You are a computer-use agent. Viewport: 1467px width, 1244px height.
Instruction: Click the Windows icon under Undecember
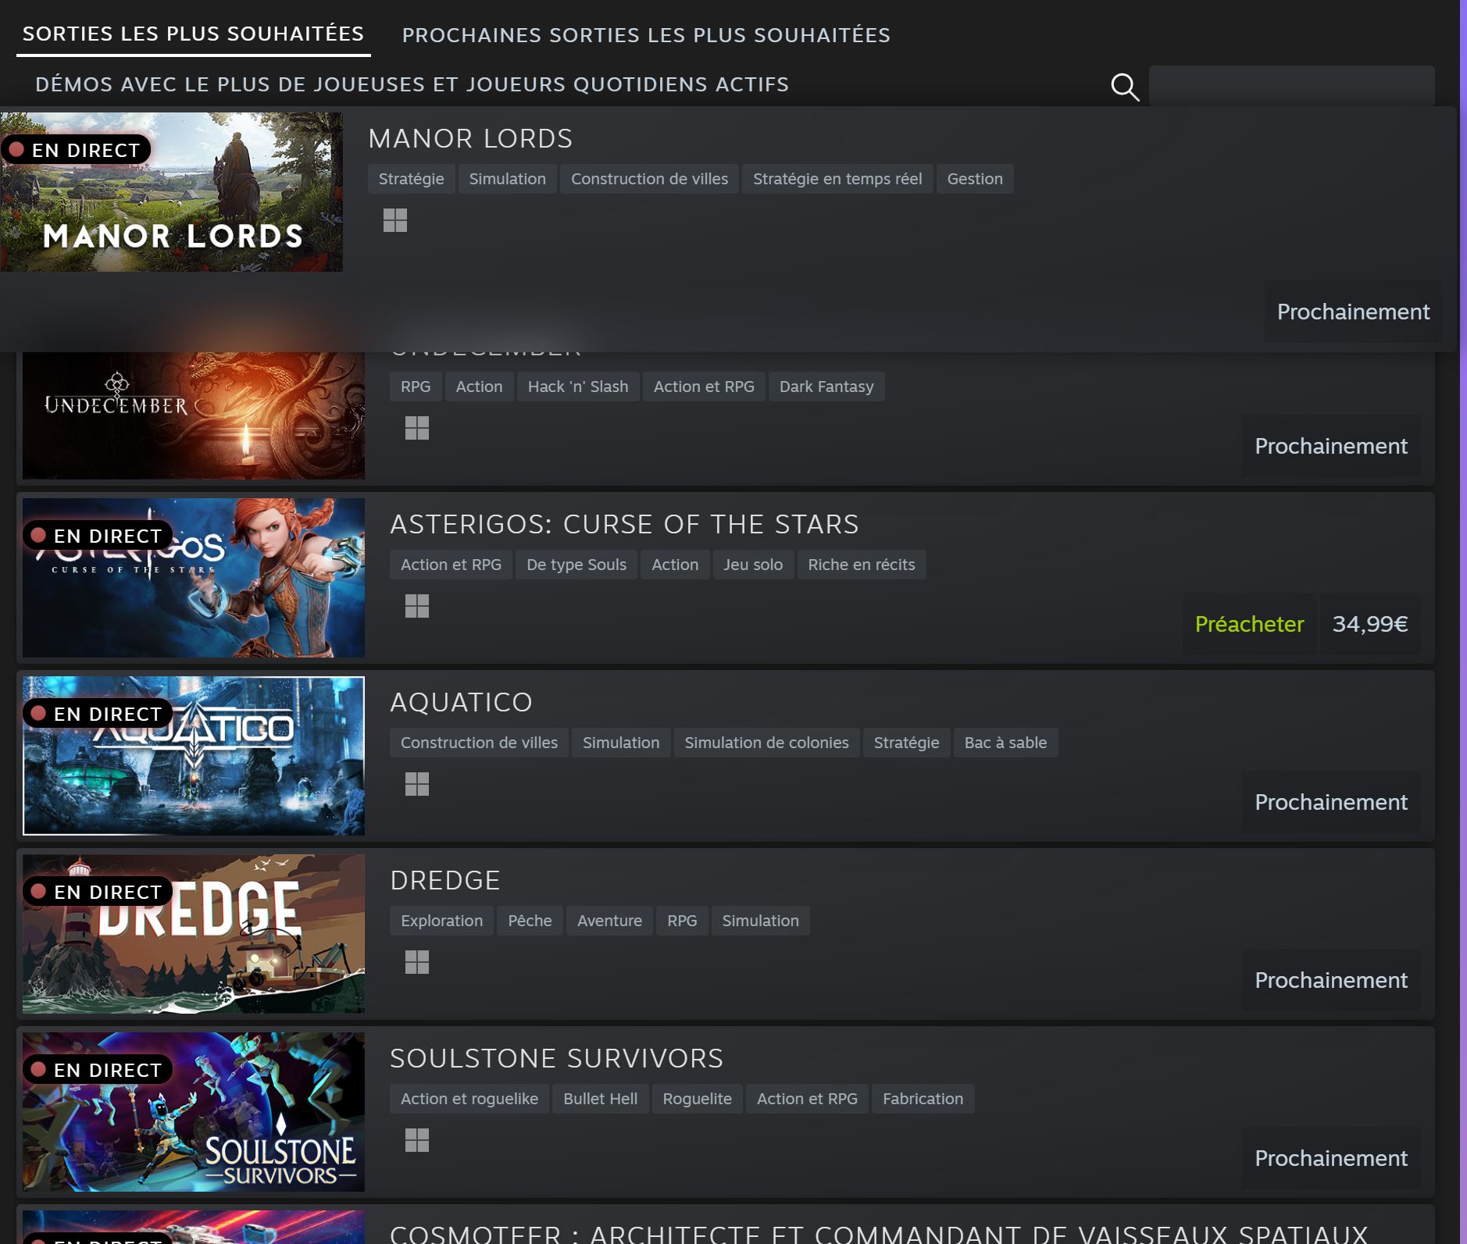click(417, 428)
